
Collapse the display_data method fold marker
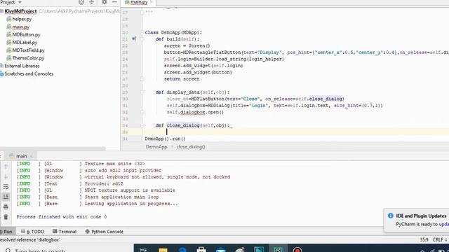click(x=142, y=92)
